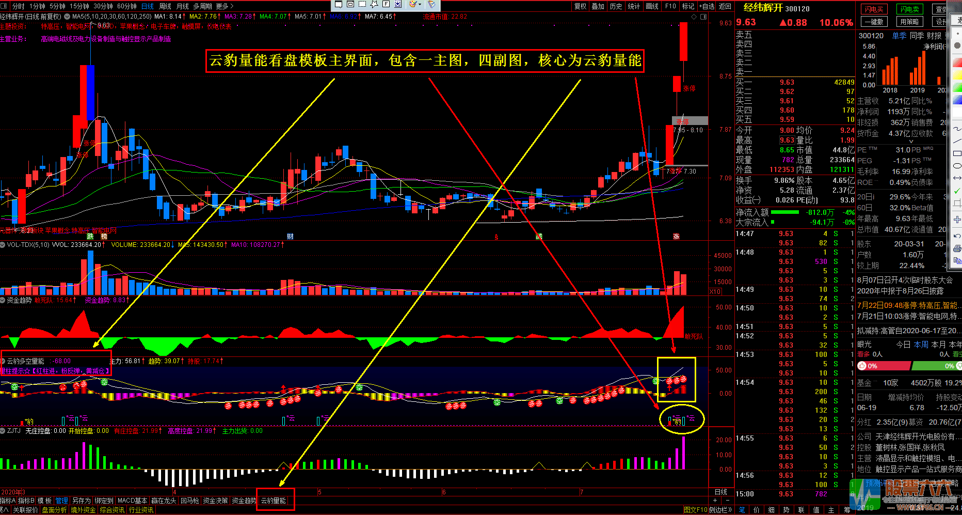
Task: Expand the small chevron below 货币金
Action: 911,141
